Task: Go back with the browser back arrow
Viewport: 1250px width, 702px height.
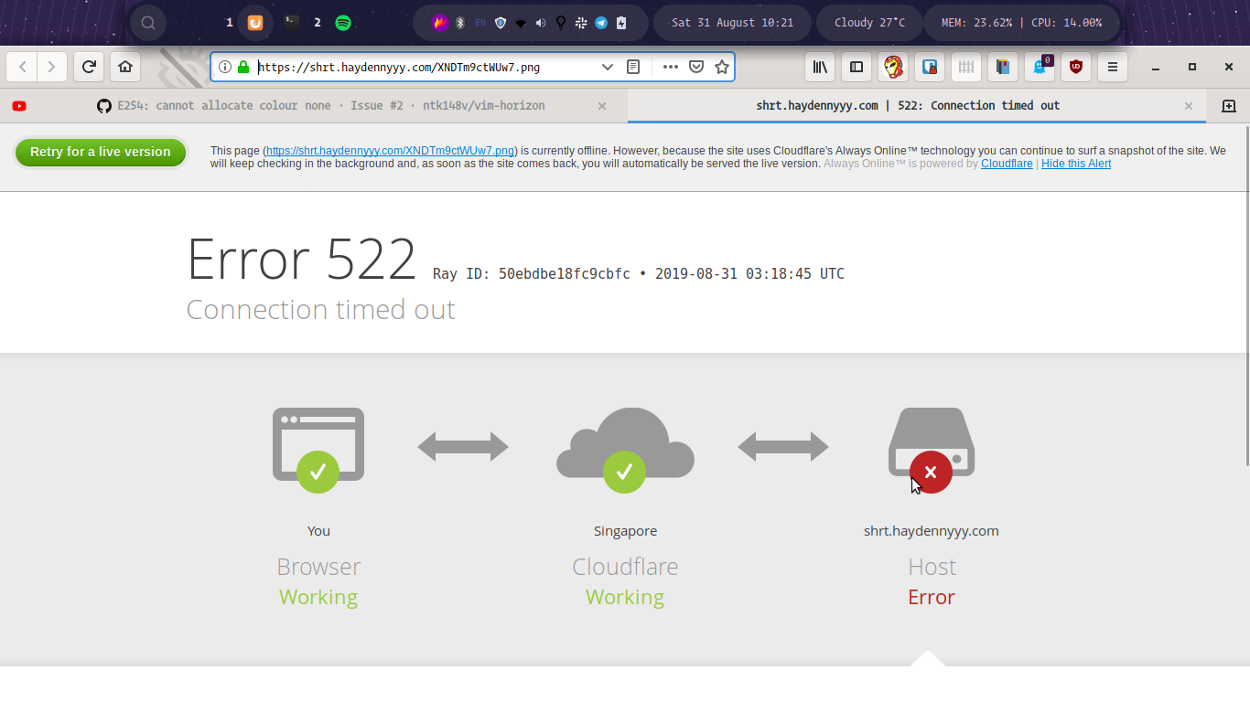Action: click(22, 67)
